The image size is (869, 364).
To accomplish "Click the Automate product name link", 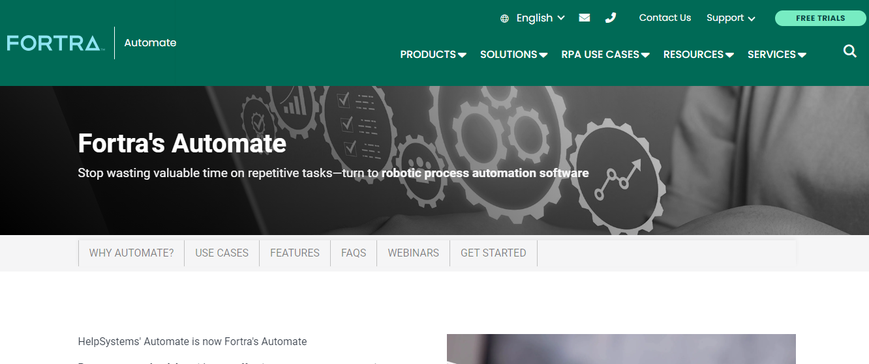I will [150, 43].
